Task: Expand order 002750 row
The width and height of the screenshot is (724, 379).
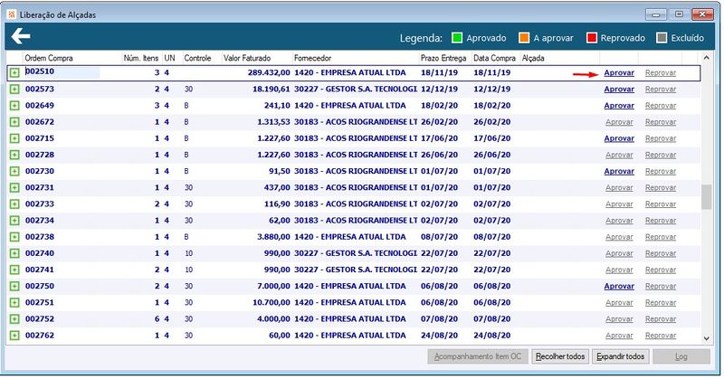Action: point(14,286)
